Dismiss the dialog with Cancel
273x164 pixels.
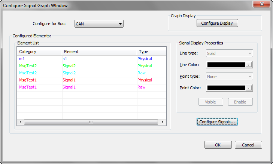point(248,145)
